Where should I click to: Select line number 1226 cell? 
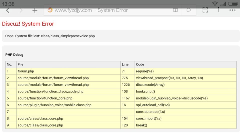(x=128, y=85)
